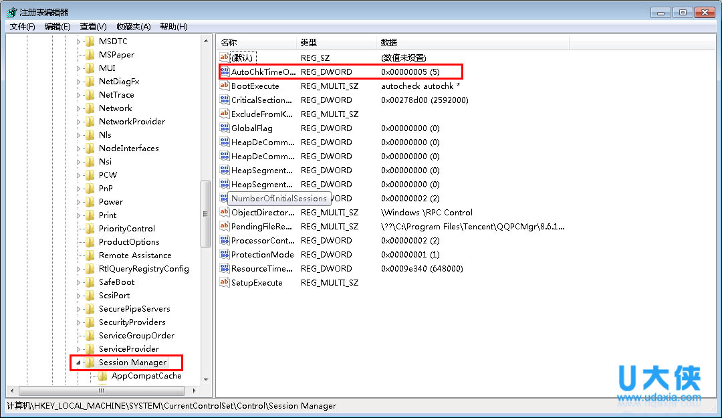Click the Power folder icon
The height and width of the screenshot is (418, 722).
pyautogui.click(x=91, y=201)
